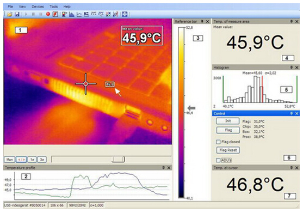
Task: Click the full screen toolbar icon
Action: (125, 14)
